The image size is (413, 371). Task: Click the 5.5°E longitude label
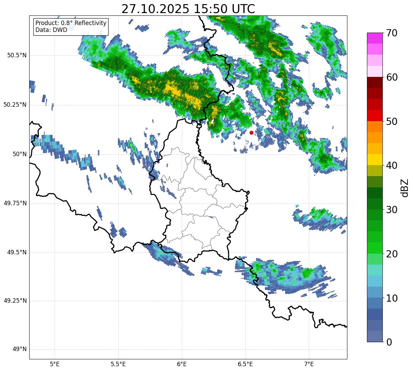pyautogui.click(x=118, y=364)
